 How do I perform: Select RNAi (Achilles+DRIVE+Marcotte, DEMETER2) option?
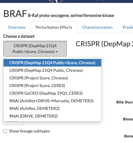click(52, 101)
